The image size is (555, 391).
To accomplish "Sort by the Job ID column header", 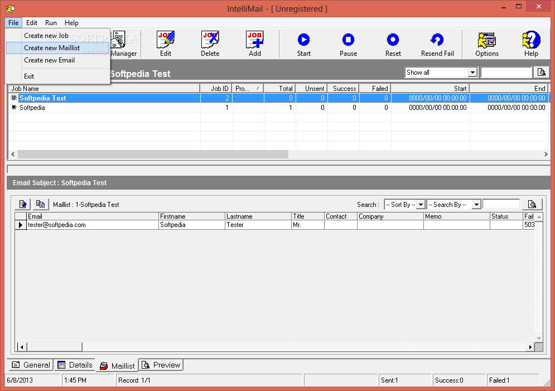I will [216, 89].
